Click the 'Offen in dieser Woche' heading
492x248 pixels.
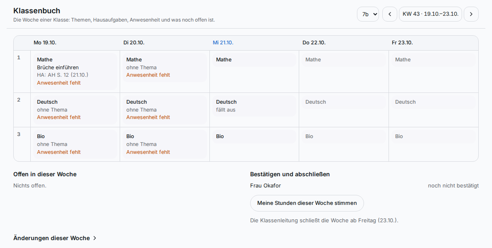(45, 174)
